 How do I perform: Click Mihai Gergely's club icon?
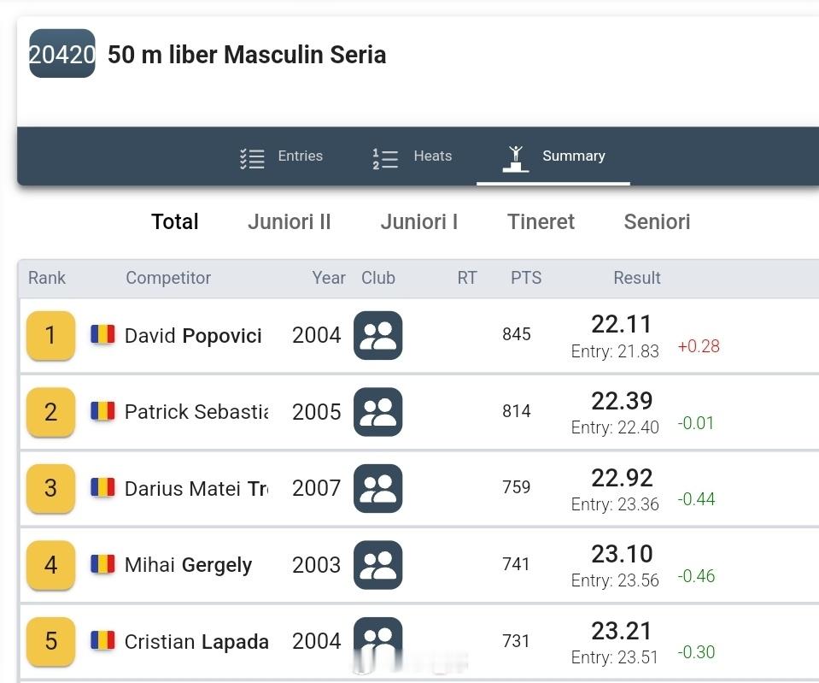pos(377,565)
